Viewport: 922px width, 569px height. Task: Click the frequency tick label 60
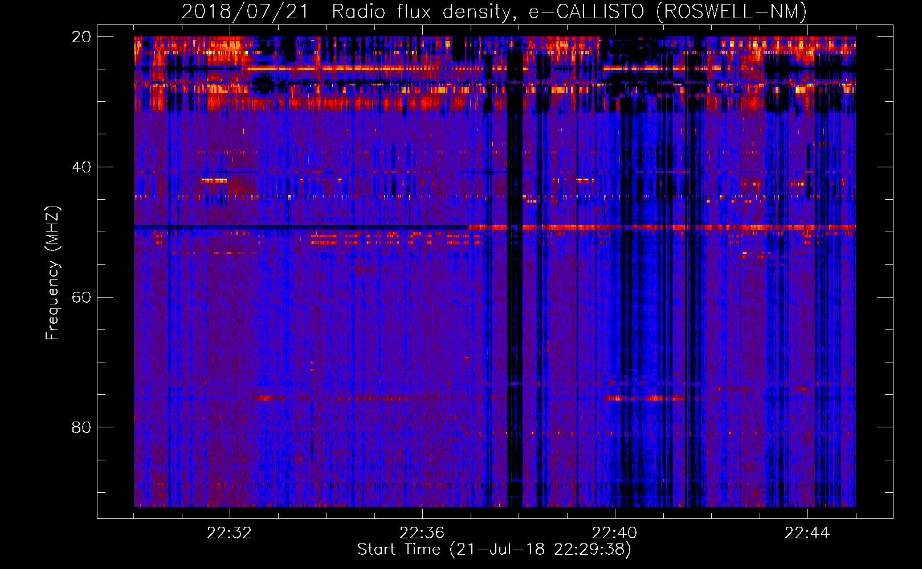pyautogui.click(x=81, y=297)
